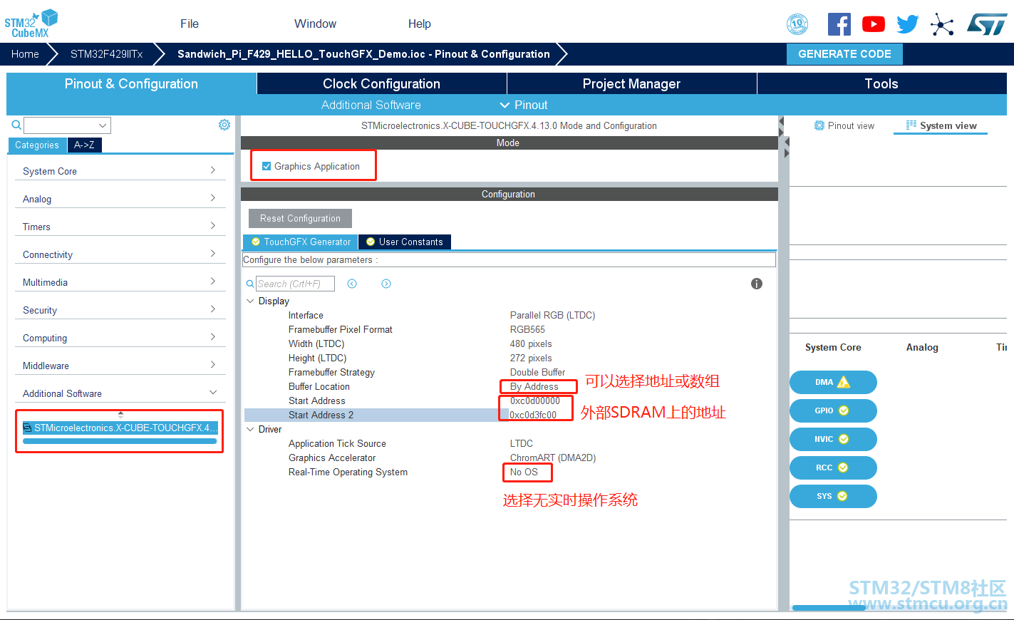The width and height of the screenshot is (1014, 620).
Task: Click the Framebuffer Strategy Double Buffer value
Action: pos(537,372)
